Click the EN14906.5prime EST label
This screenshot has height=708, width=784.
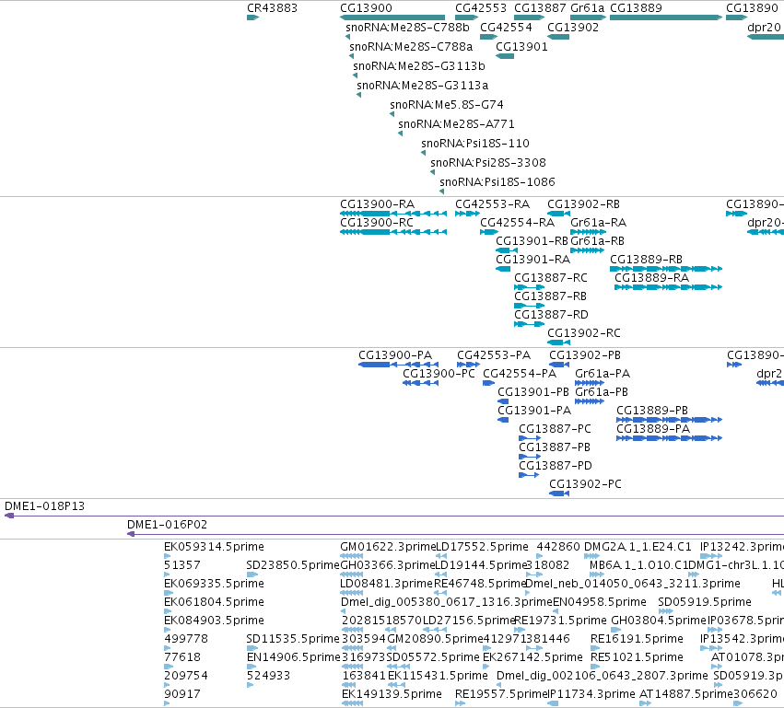(294, 657)
